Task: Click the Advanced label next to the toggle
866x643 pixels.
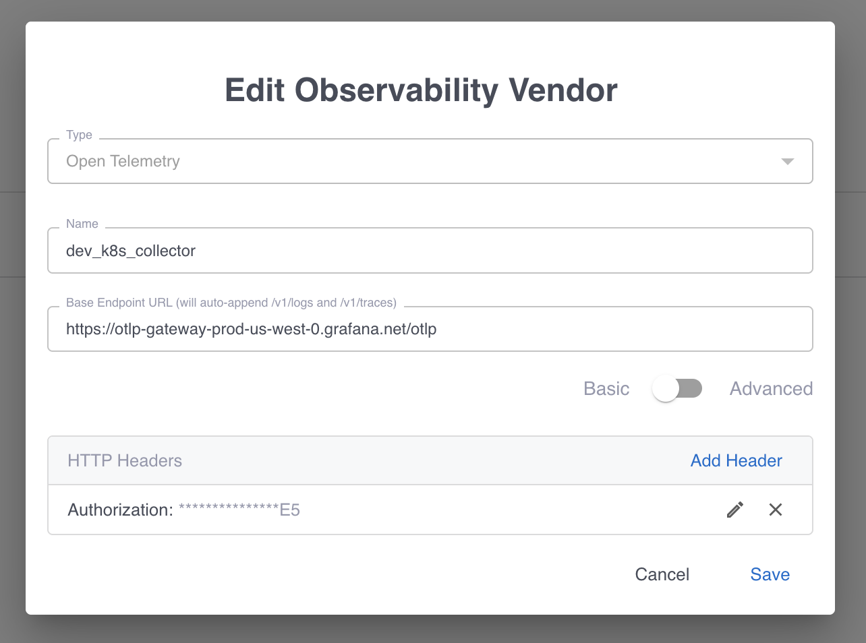Action: [x=770, y=388]
